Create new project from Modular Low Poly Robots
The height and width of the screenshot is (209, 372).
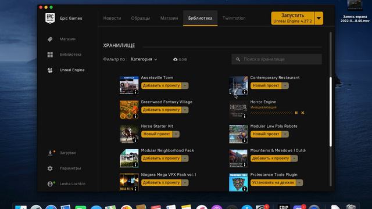pos(266,134)
